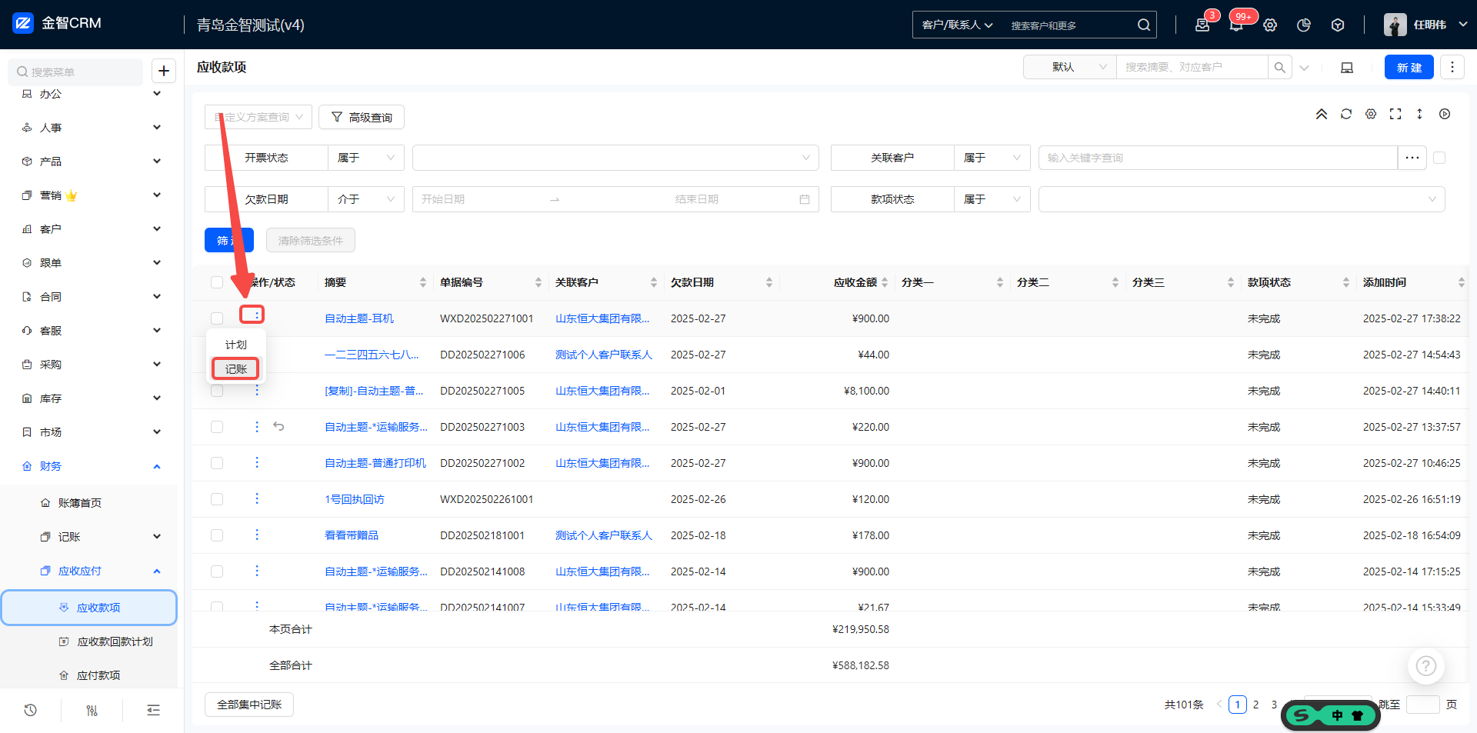Open the table column settings gear
Screen dimensions: 1477x733
(1371, 114)
